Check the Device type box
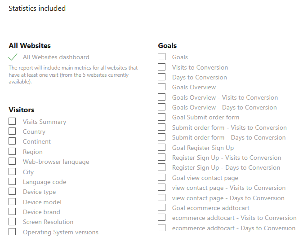The width and height of the screenshot is (303, 237). pyautogui.click(x=13, y=192)
